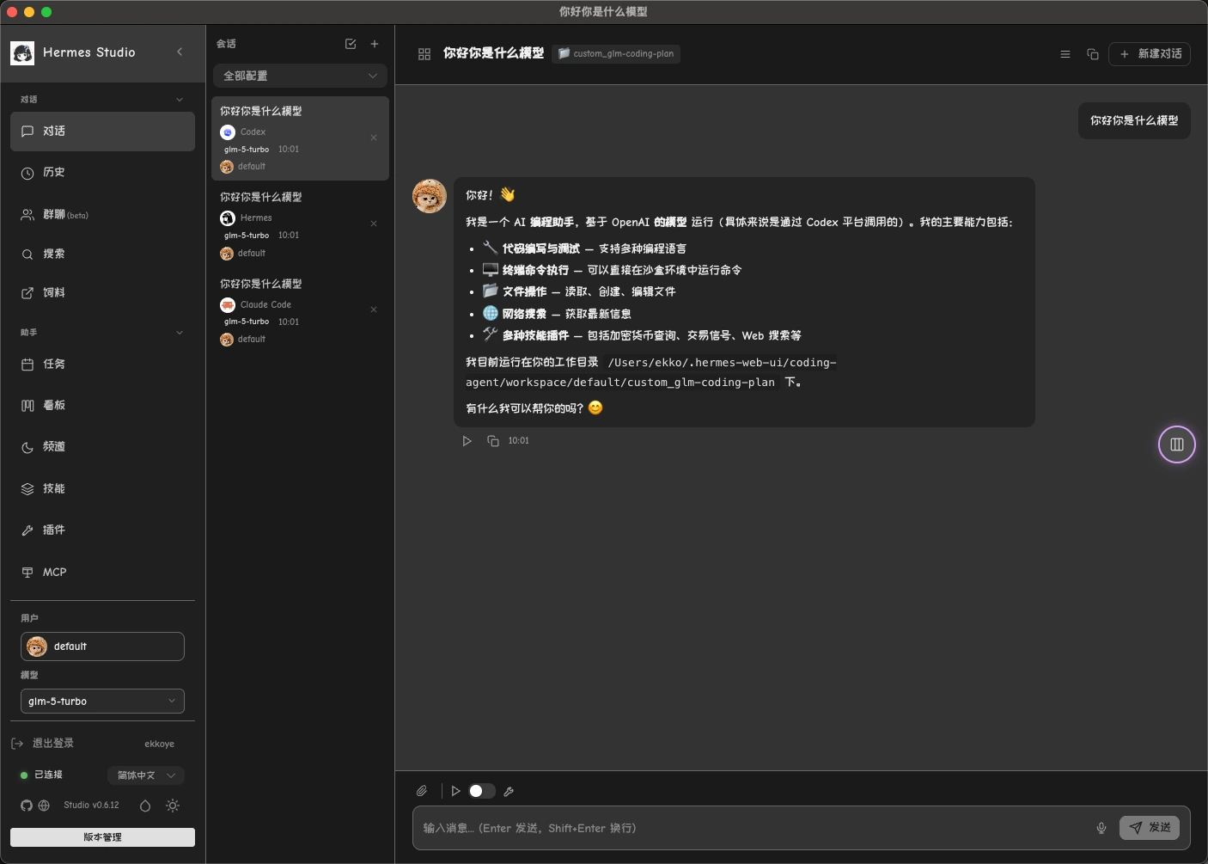Open the 频道 channels page

[102, 447]
